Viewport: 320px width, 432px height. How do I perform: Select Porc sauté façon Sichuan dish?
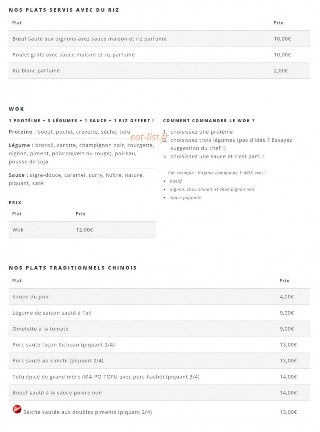[63, 345]
